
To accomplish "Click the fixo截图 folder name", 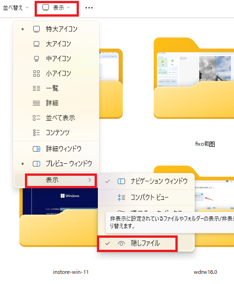I will [205, 144].
